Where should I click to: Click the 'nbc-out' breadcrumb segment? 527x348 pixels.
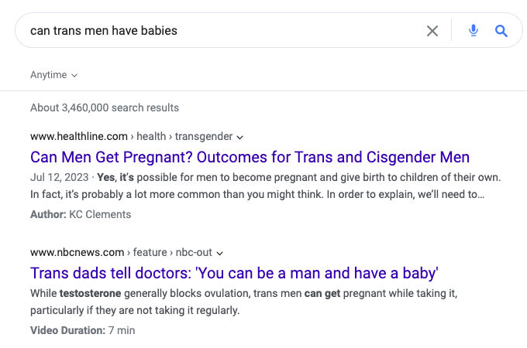pos(194,252)
